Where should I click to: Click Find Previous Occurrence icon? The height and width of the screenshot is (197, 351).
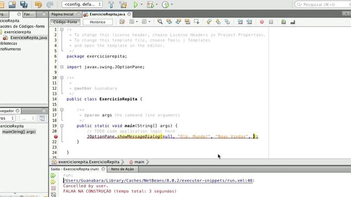tap(169, 22)
